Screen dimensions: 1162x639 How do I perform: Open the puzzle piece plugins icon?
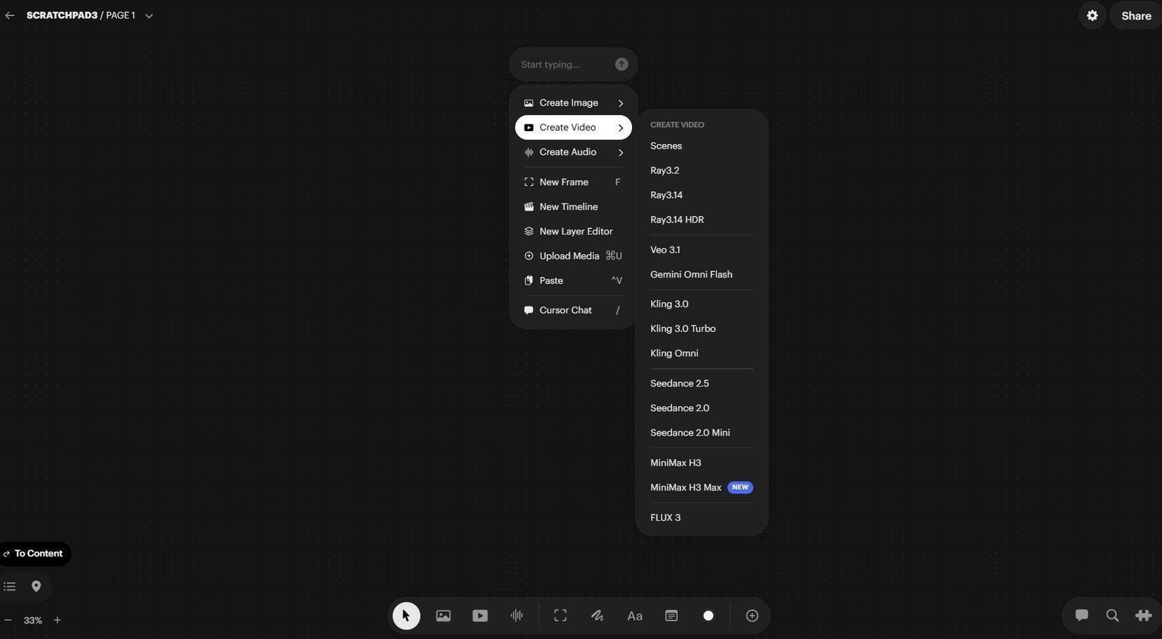pyautogui.click(x=1143, y=616)
